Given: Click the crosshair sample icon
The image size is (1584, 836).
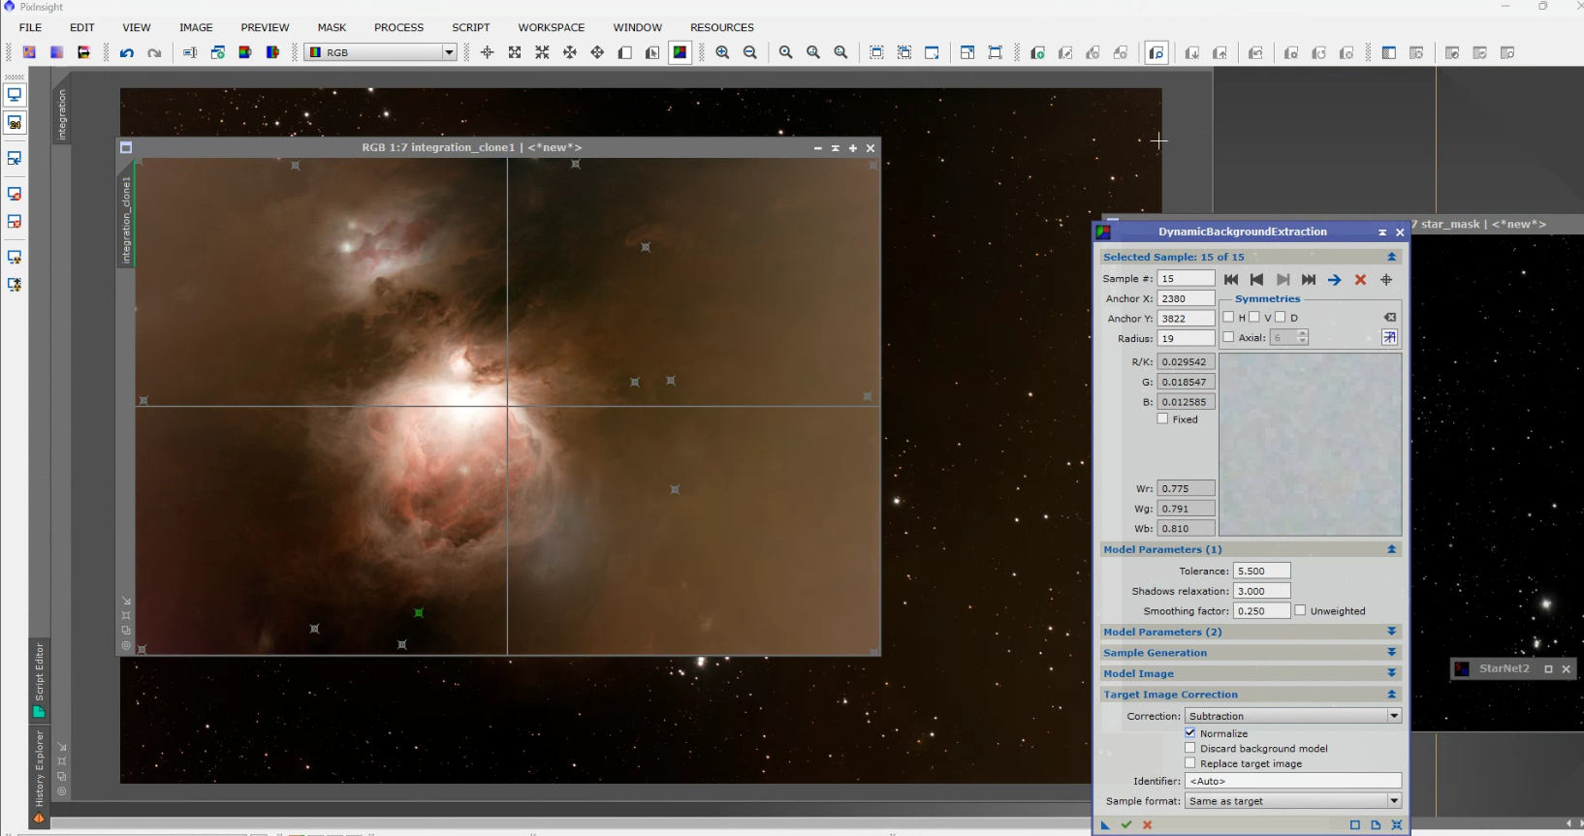Looking at the screenshot, I should pos(1386,280).
